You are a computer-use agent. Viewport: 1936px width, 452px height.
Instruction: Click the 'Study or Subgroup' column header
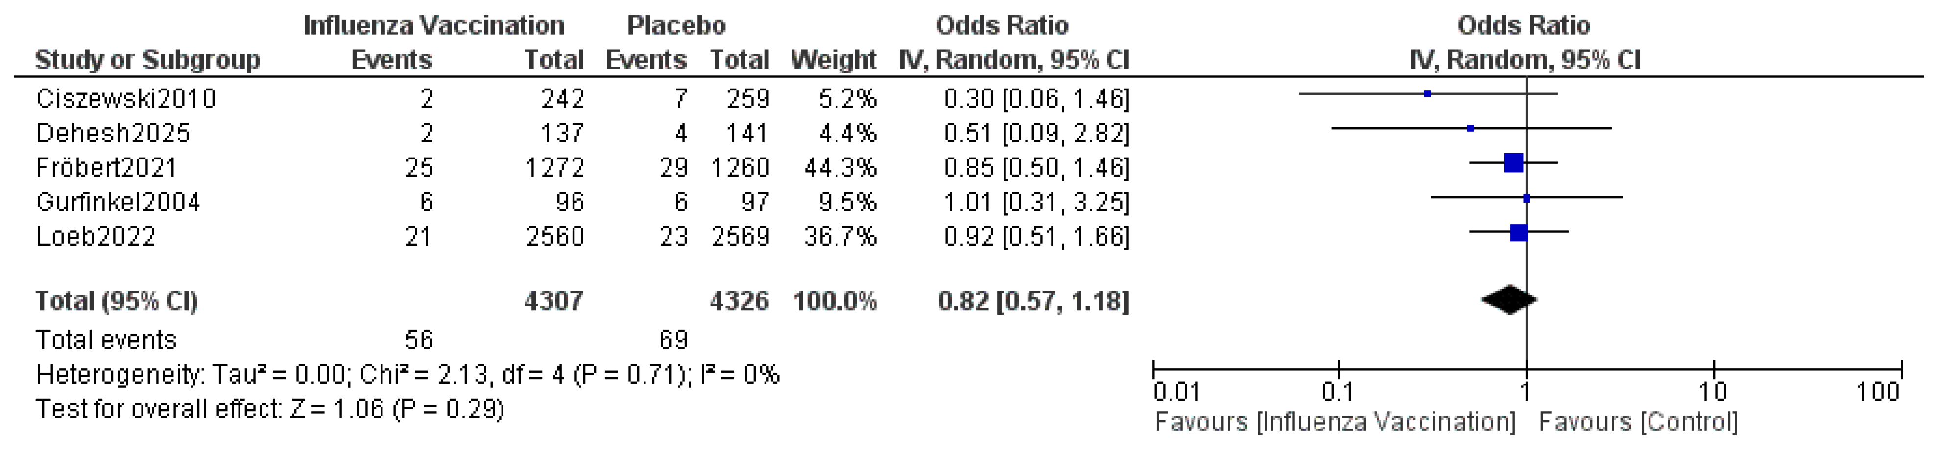(x=147, y=59)
